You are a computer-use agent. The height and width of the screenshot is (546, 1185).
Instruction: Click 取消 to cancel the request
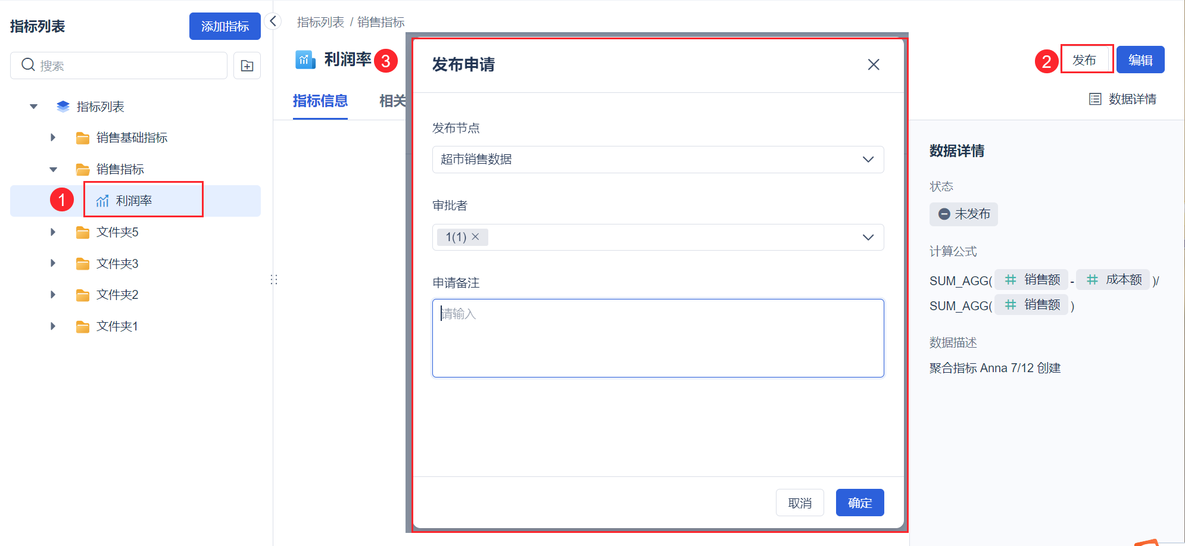tap(799, 503)
